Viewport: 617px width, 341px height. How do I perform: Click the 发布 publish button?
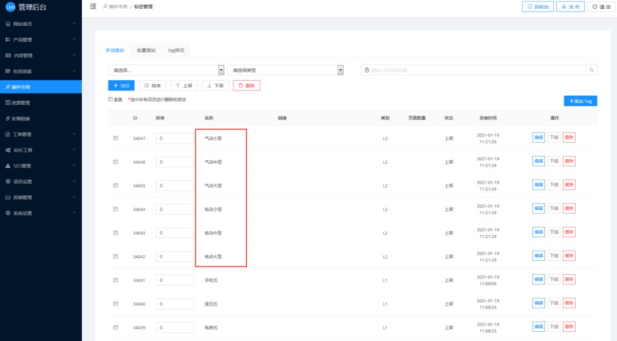pyautogui.click(x=570, y=7)
